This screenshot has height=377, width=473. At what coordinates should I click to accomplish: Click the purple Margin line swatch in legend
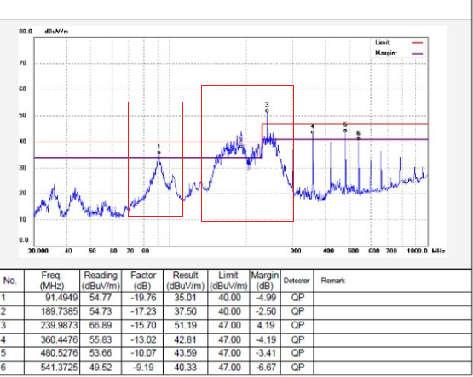(x=418, y=54)
